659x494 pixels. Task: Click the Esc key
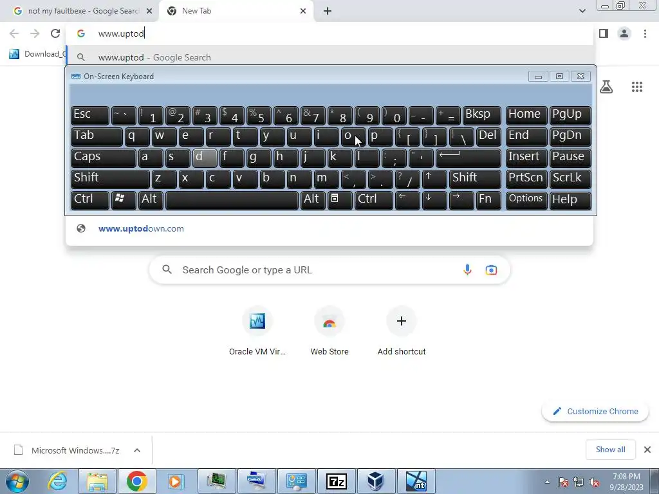click(x=89, y=115)
